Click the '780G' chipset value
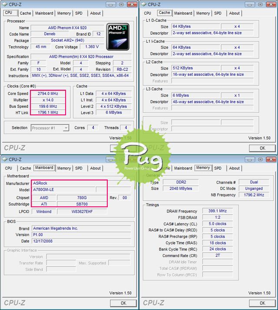 [x=82, y=198]
